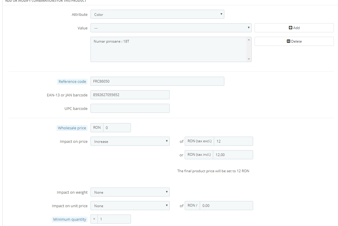Click the Reference code label

point(72,82)
